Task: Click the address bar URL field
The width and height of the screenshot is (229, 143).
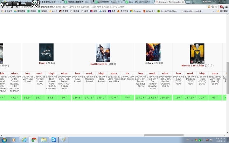Action: 114,7
